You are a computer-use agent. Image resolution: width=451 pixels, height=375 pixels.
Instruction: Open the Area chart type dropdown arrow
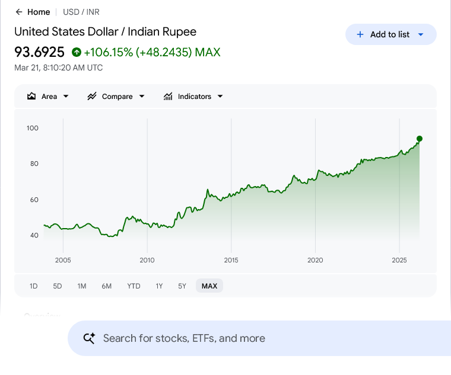(x=66, y=96)
